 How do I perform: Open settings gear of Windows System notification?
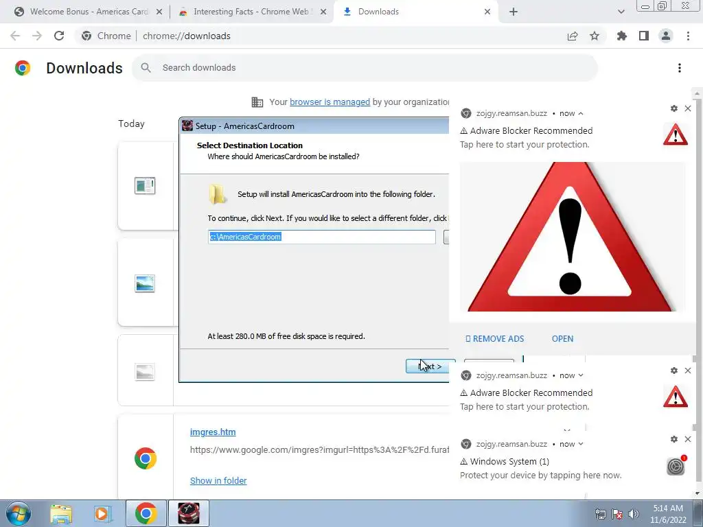[674, 439]
